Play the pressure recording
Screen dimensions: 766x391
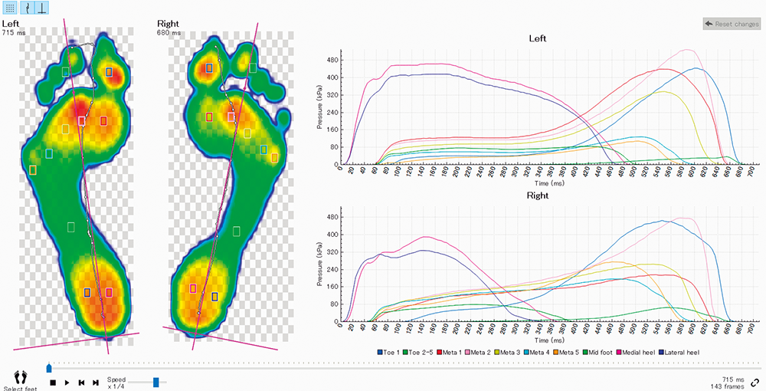[x=67, y=382]
